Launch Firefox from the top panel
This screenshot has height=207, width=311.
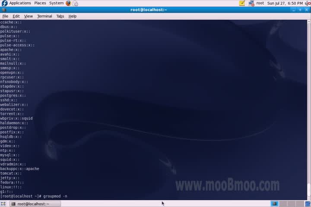68,3
